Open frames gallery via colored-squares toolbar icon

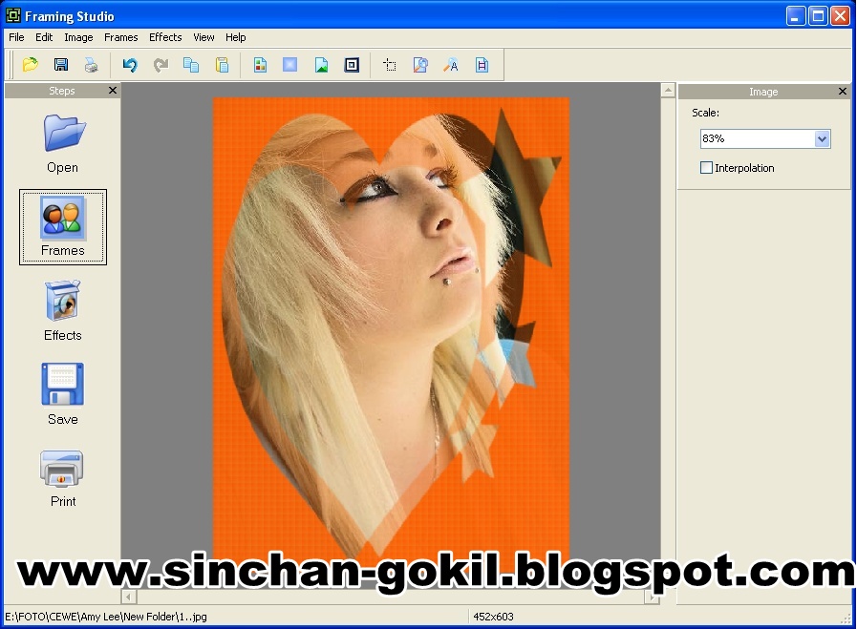click(x=260, y=64)
